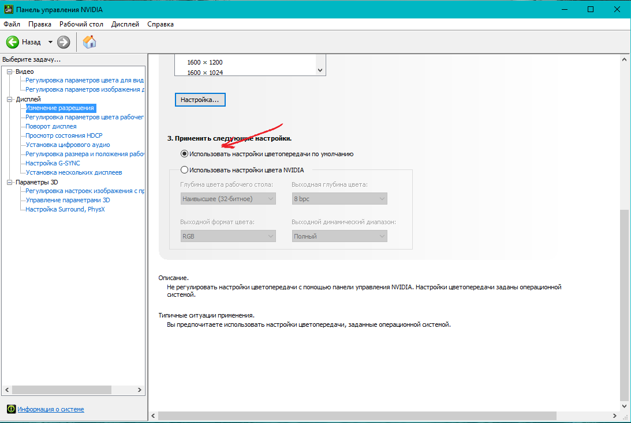This screenshot has height=423, width=631.
Task: Open the Back history dropdown arrow
Action: 50,41
